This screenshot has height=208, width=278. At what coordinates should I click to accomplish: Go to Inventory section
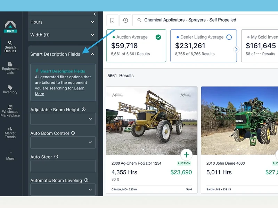pyautogui.click(x=10, y=89)
